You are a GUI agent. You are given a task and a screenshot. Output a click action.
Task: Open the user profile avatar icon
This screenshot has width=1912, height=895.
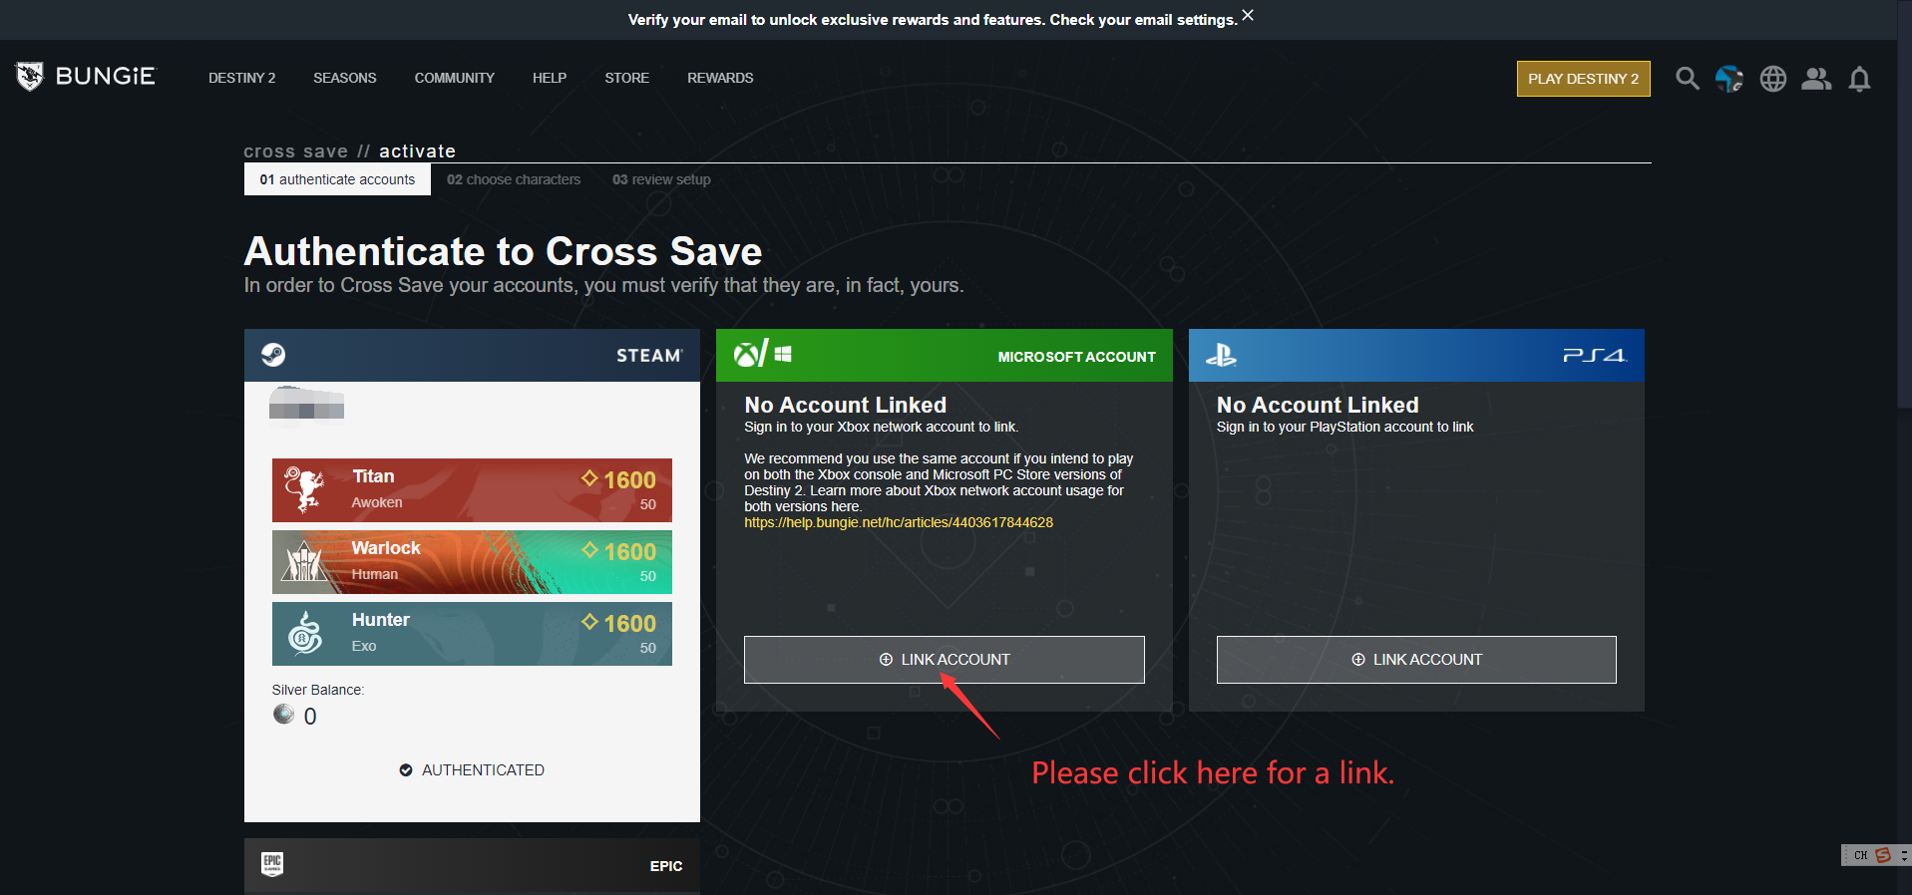point(1729,79)
